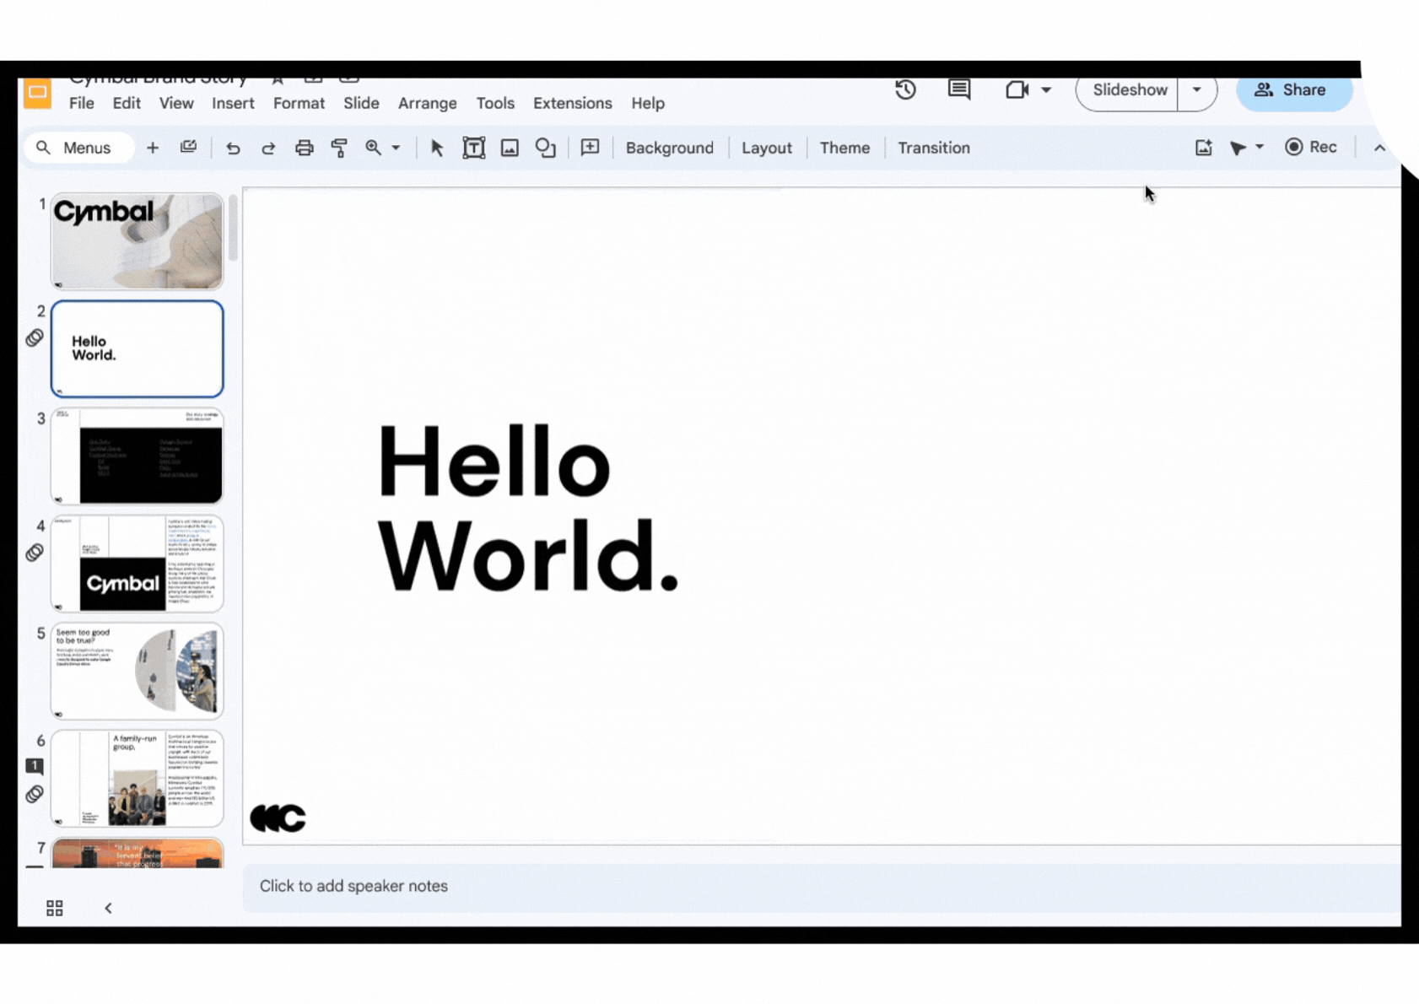Screen dimensions: 1419x1004
Task: Select slide 1 Cymbal thumbnail
Action: point(137,240)
